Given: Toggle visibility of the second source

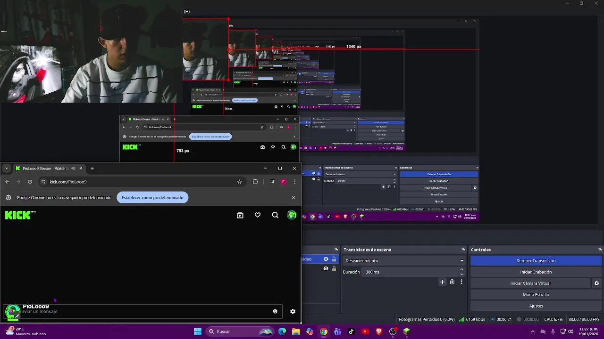Looking at the screenshot, I should pos(326,268).
